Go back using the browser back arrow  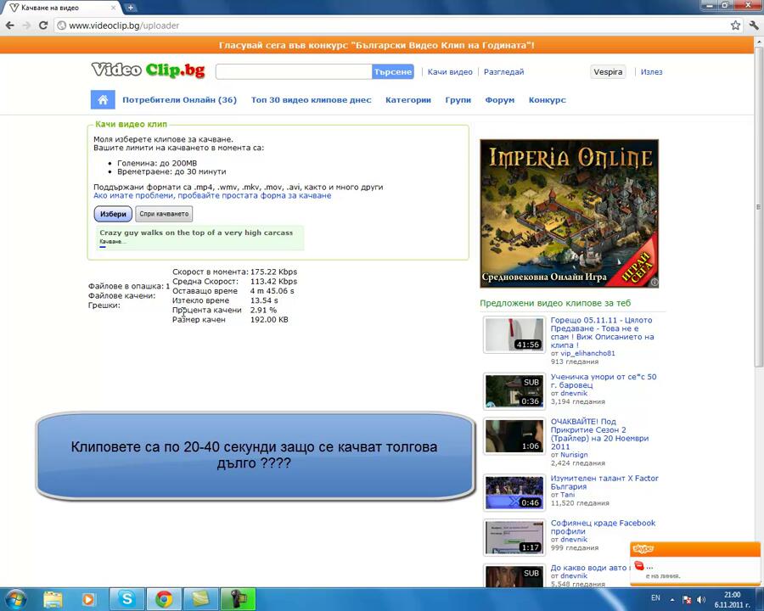click(x=9, y=25)
